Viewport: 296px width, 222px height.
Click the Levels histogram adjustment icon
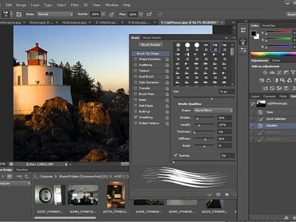pos(273,73)
